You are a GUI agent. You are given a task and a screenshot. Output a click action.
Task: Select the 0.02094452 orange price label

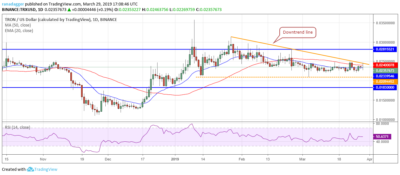[386, 82]
